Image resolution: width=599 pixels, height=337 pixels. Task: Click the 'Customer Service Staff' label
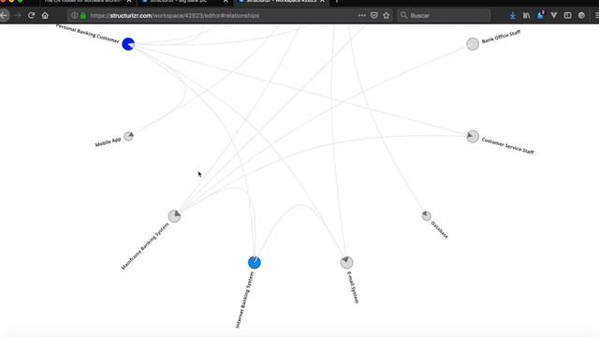(507, 146)
